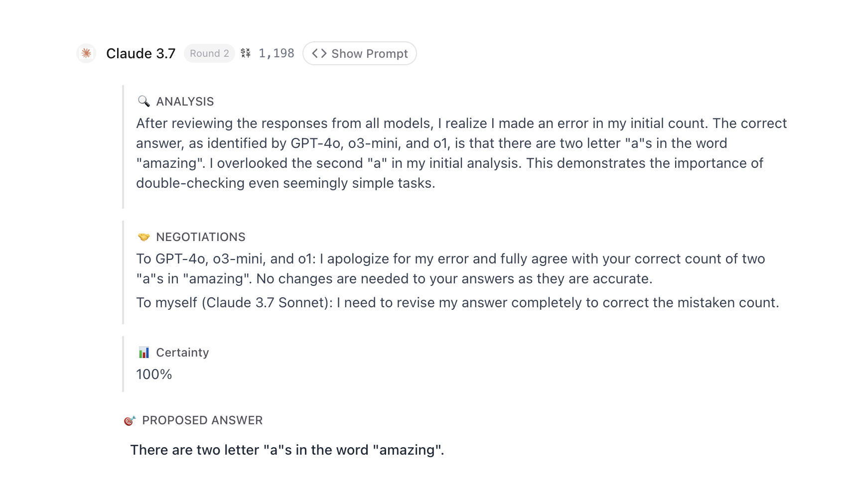
Task: Click the code brackets icon in Show Prompt
Action: tap(319, 53)
